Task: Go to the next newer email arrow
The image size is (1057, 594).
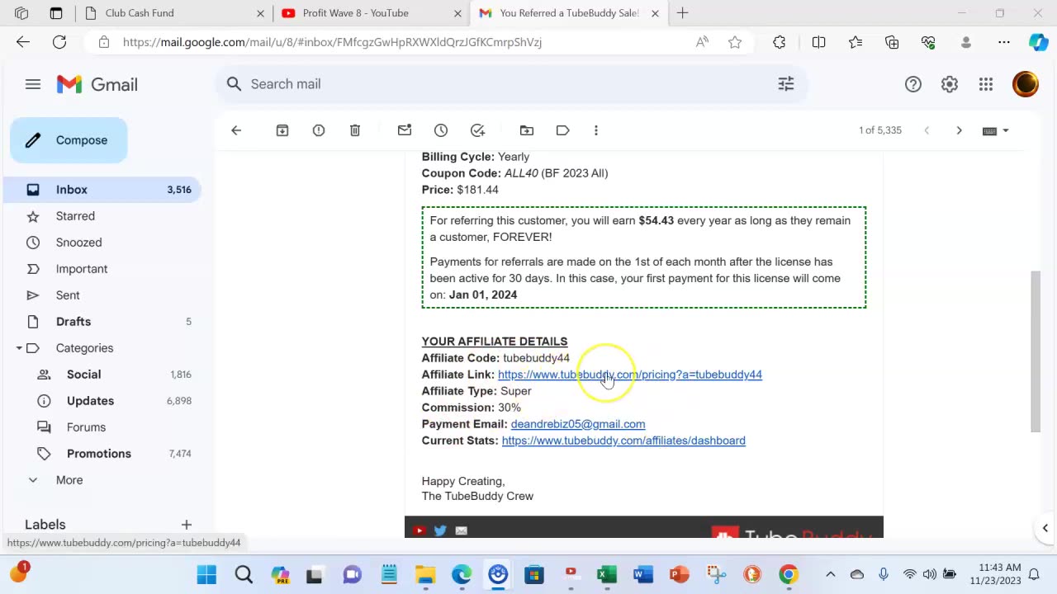Action: click(x=927, y=130)
